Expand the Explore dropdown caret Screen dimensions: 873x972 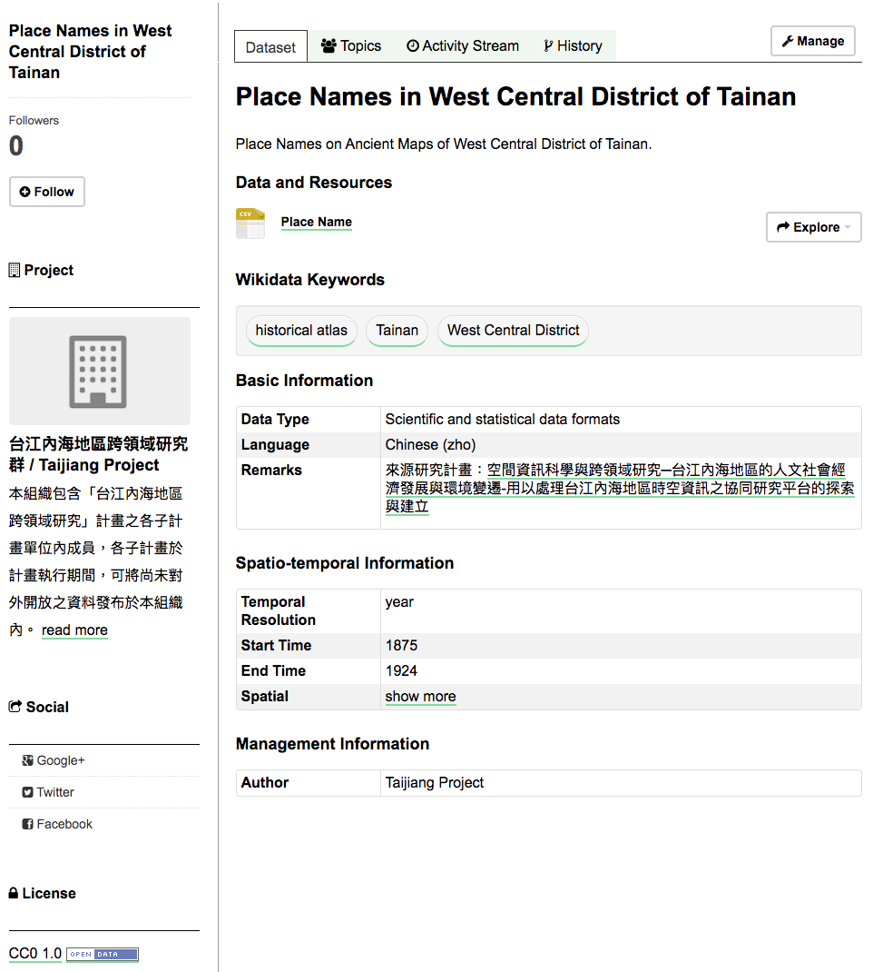(848, 227)
